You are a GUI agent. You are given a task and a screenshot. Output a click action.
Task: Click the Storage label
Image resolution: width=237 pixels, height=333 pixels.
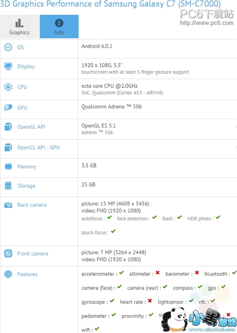tap(26, 186)
